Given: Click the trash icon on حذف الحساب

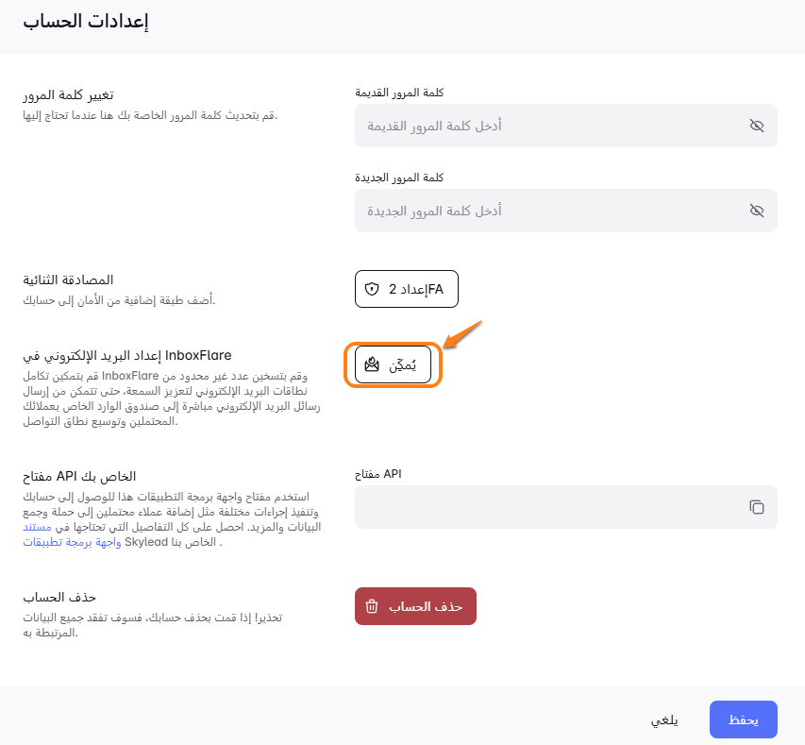Looking at the screenshot, I should pyautogui.click(x=372, y=606).
